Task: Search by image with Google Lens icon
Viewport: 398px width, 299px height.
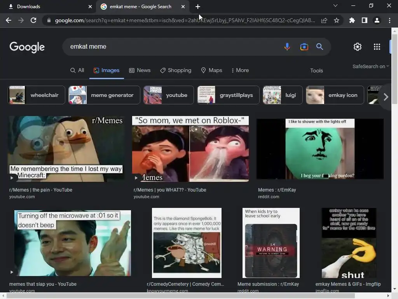Action: (304, 47)
